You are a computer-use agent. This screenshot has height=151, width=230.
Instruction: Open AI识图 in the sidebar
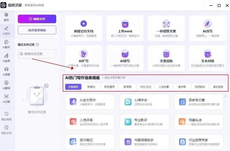point(6,96)
